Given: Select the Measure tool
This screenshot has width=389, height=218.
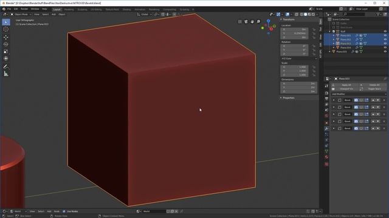Looking at the screenshot, I should (x=6, y=74).
